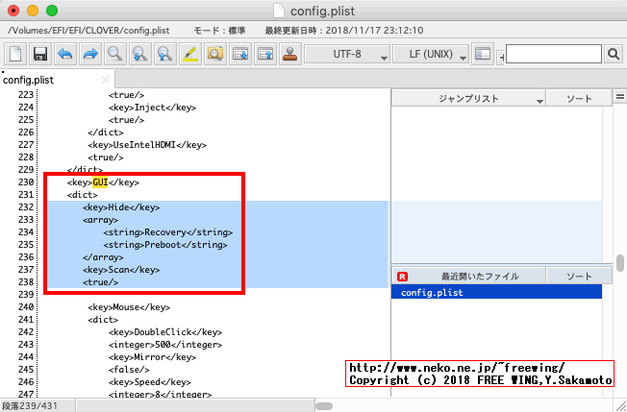Click the 最終更新日時 timestamp label
This screenshot has height=412, width=627.
pyautogui.click(x=344, y=31)
